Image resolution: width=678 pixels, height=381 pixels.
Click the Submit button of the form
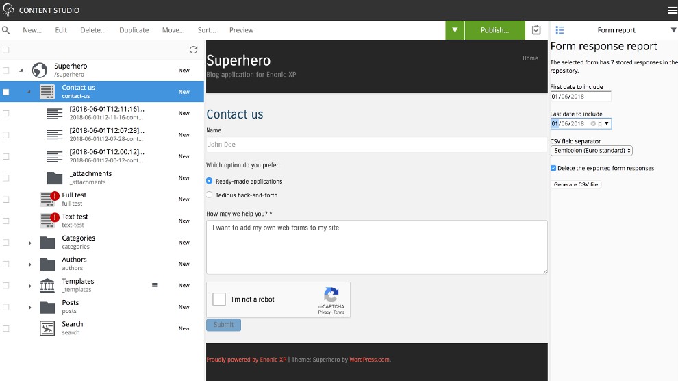click(x=223, y=325)
